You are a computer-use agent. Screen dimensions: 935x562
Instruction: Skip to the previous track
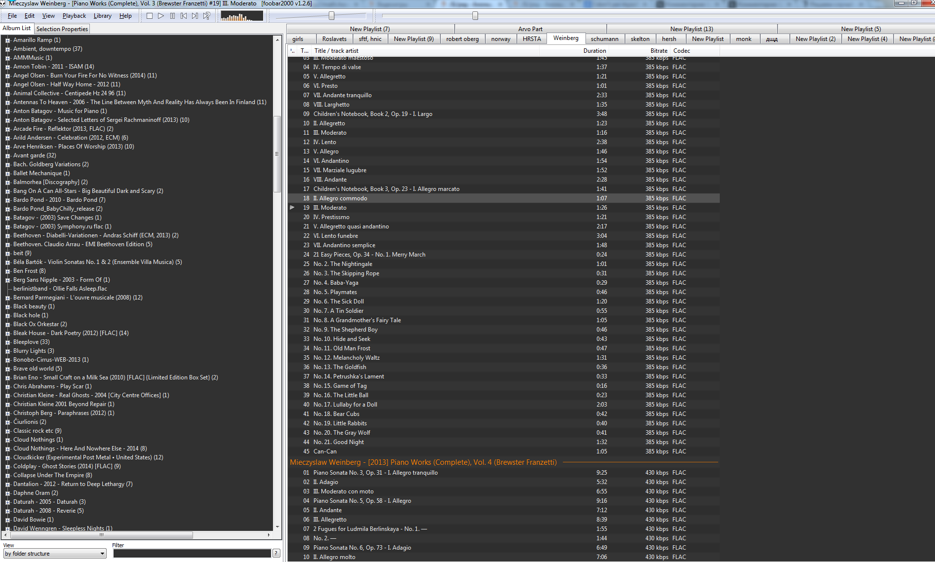pyautogui.click(x=184, y=16)
